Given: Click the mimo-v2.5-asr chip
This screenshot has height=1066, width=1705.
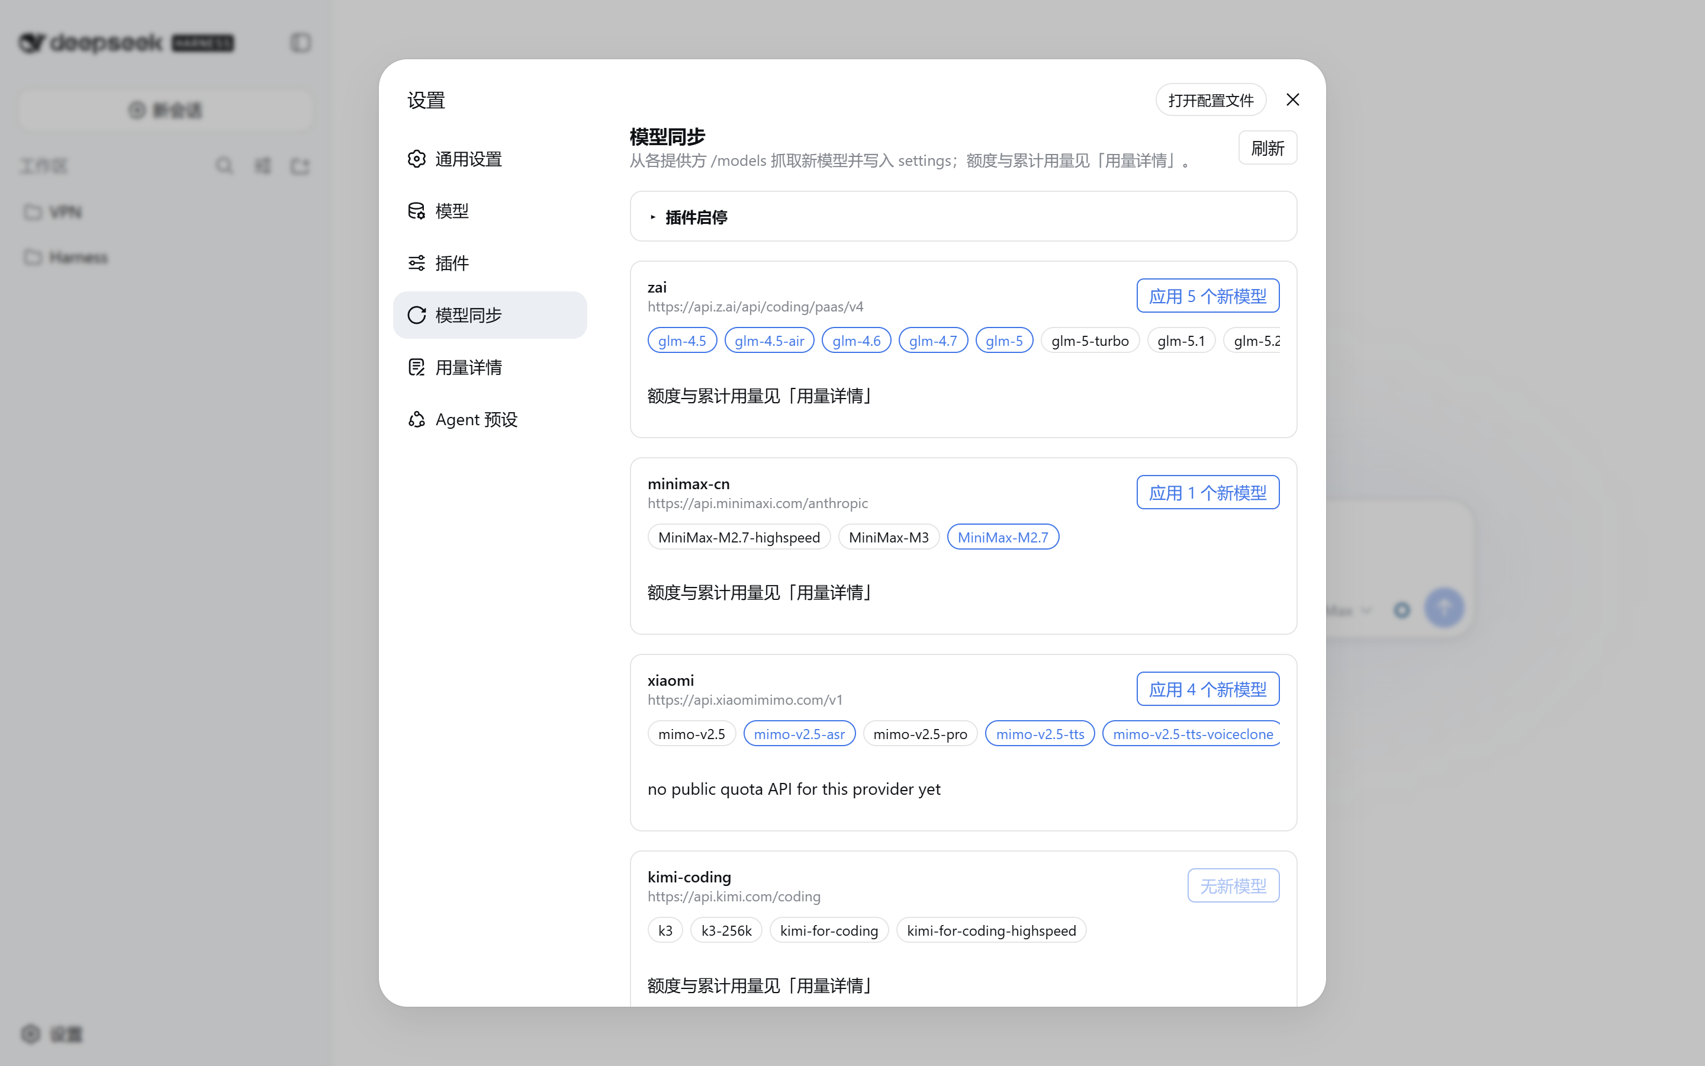Looking at the screenshot, I should point(799,734).
